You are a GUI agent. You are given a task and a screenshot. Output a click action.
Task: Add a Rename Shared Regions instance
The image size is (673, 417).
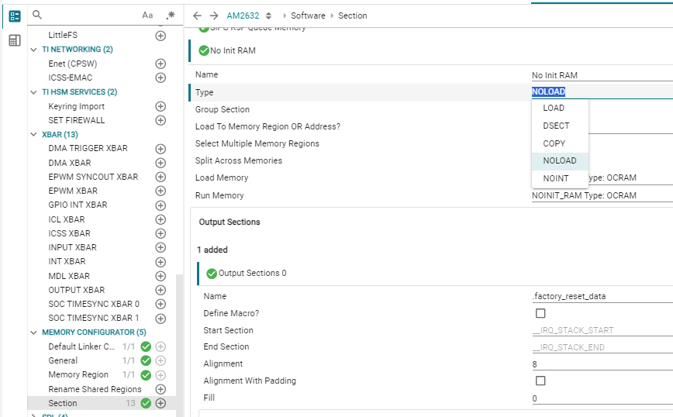160,389
